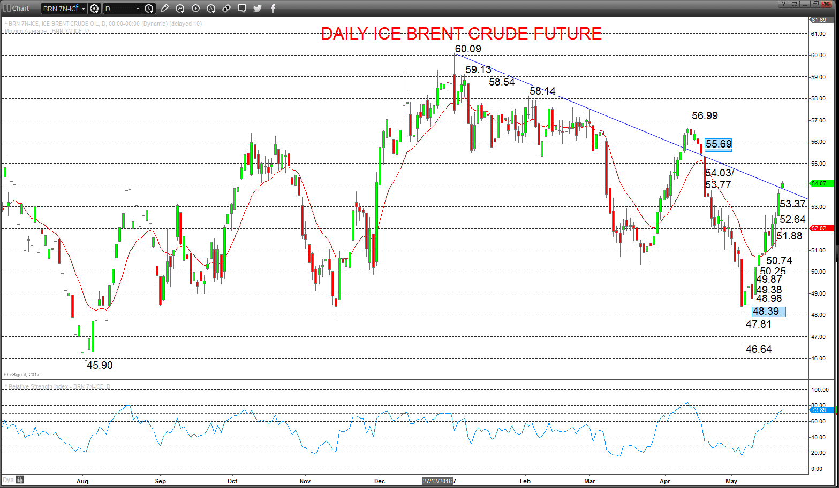This screenshot has height=488, width=839.
Task: Click the Mar label on the time axis
Action: click(589, 481)
